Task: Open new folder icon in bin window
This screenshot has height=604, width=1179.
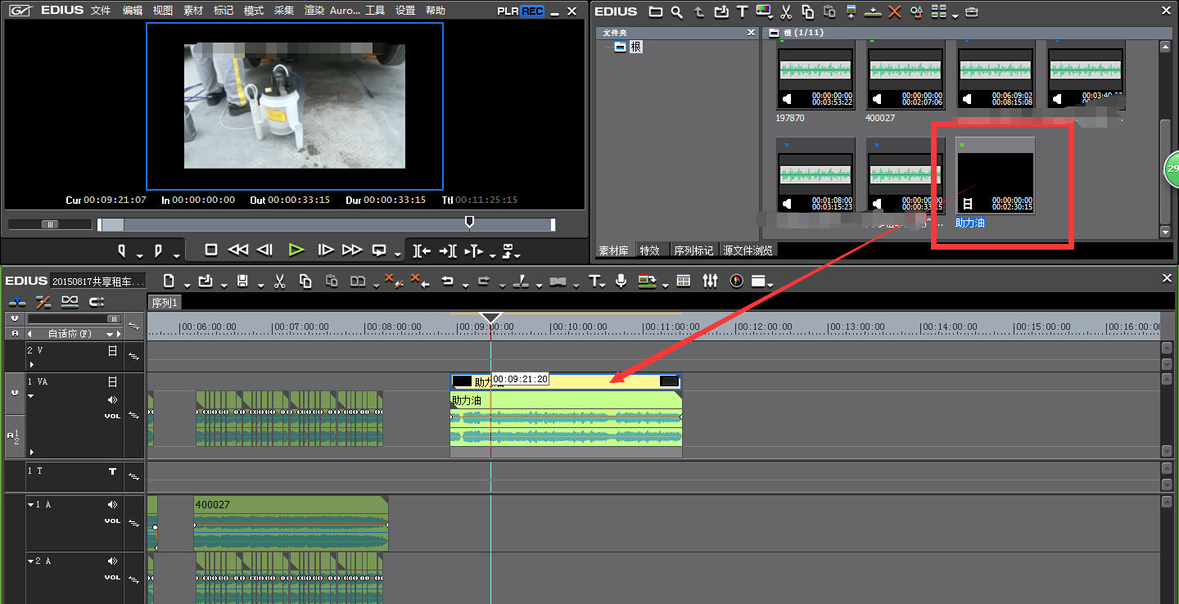Action: pyautogui.click(x=656, y=11)
